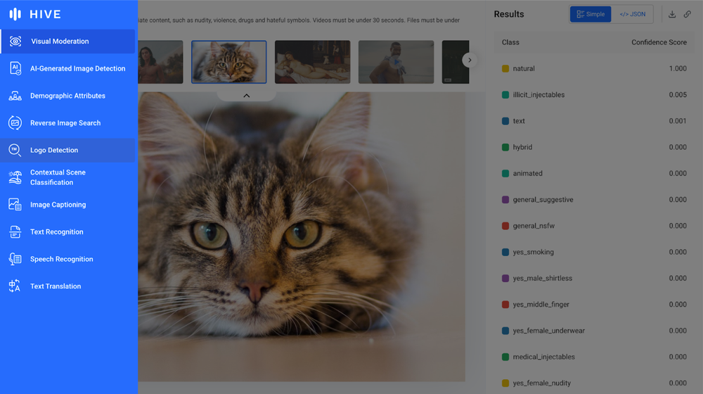Image resolution: width=703 pixels, height=394 pixels.
Task: Click the Demographic Attributes people icon
Action: [15, 96]
